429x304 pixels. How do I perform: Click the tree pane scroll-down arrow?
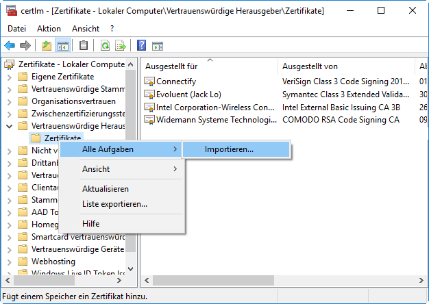[130, 267]
